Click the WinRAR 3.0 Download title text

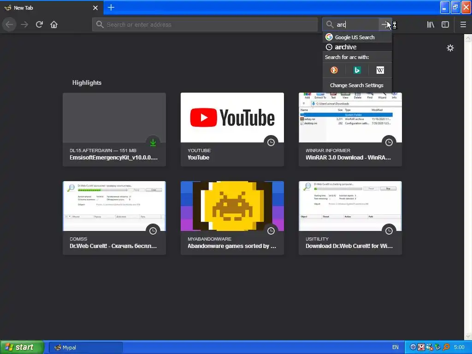tap(348, 158)
